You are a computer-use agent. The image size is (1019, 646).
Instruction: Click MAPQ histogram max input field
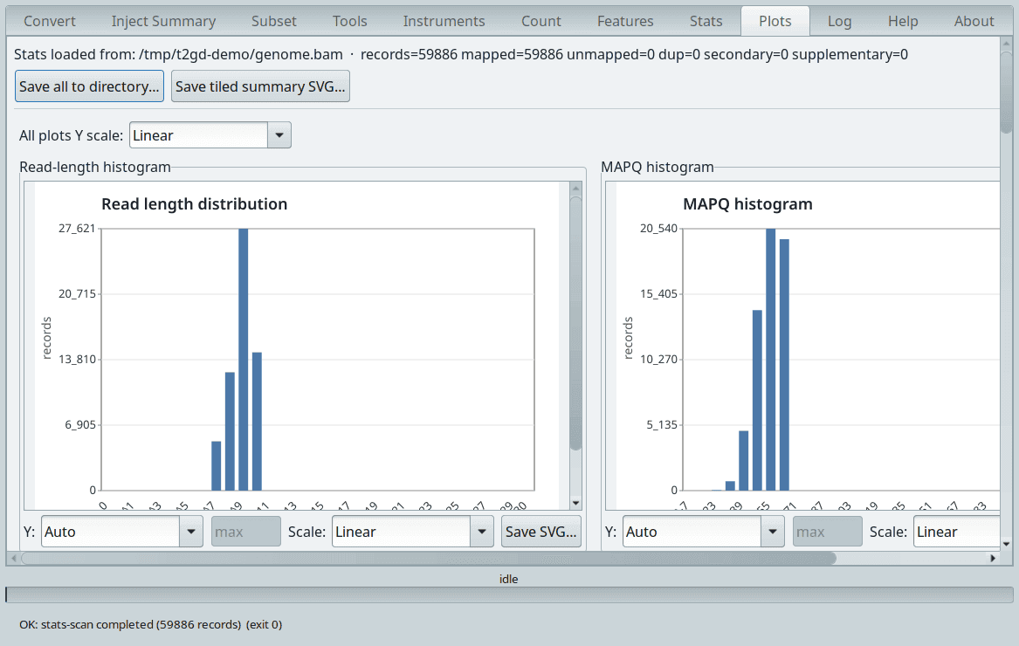(x=827, y=532)
